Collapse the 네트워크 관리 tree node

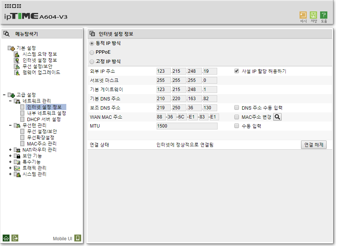click(x=10, y=101)
